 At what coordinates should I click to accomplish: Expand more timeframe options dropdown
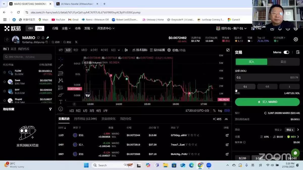119,50
